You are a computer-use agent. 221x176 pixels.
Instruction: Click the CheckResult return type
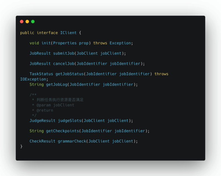(43, 141)
